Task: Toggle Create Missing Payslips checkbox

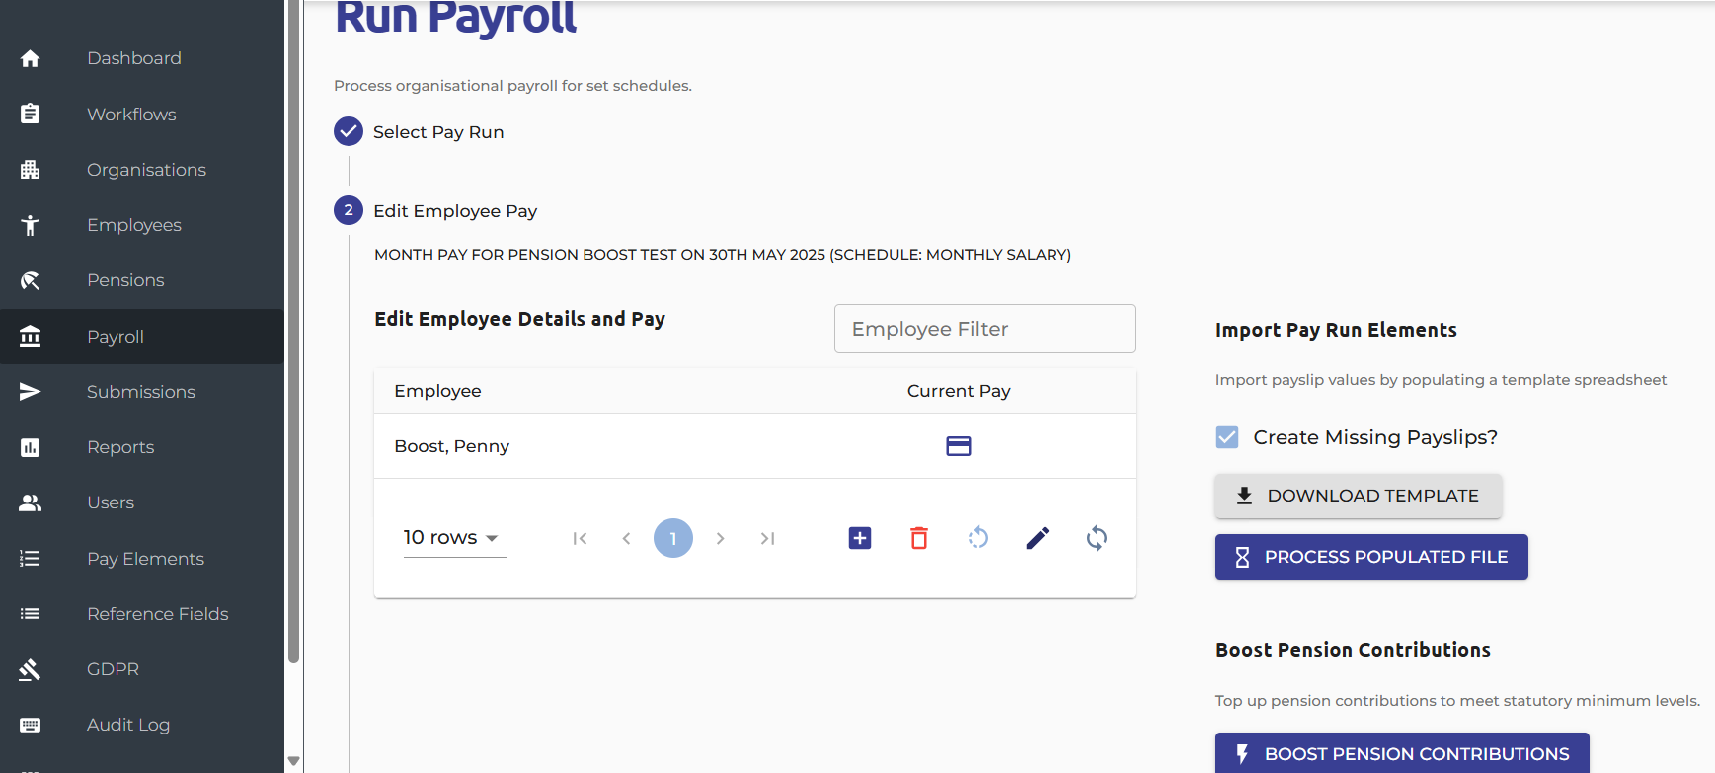Action: [x=1227, y=437]
